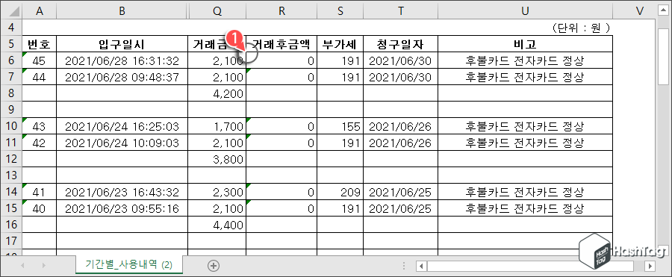
Task: Click cell 2021/06/28 09:48:37
Action: coord(122,77)
